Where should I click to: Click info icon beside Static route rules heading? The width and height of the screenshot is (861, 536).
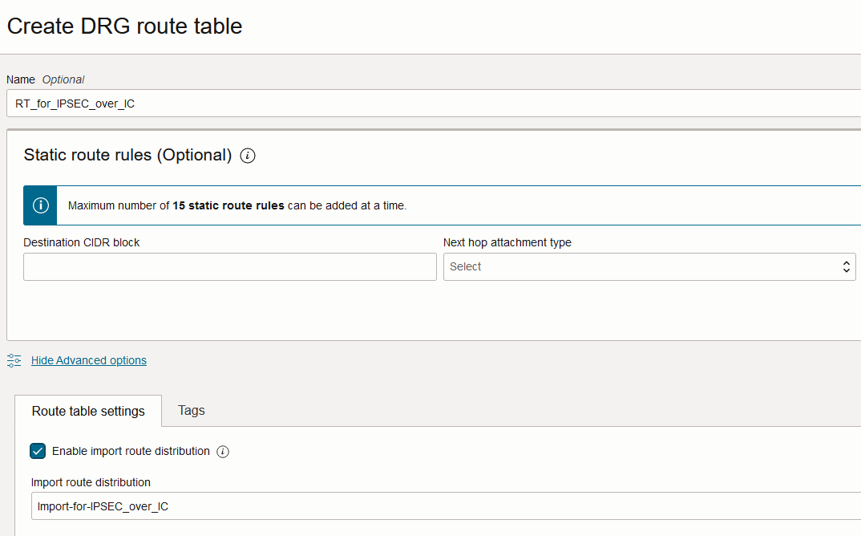click(x=248, y=156)
